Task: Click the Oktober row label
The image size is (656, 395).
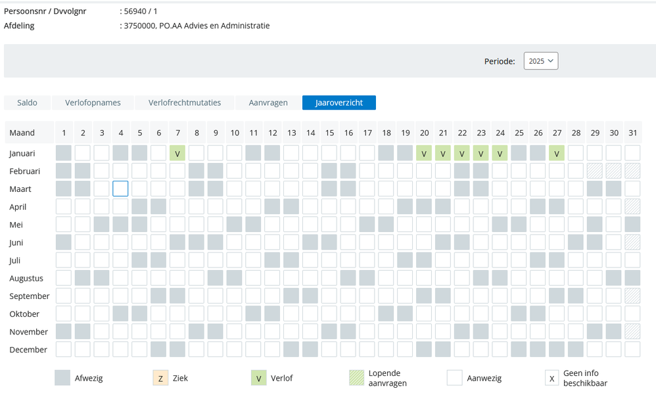Action: 24,314
